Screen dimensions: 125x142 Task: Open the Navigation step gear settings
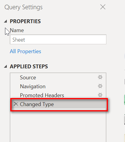100,86
